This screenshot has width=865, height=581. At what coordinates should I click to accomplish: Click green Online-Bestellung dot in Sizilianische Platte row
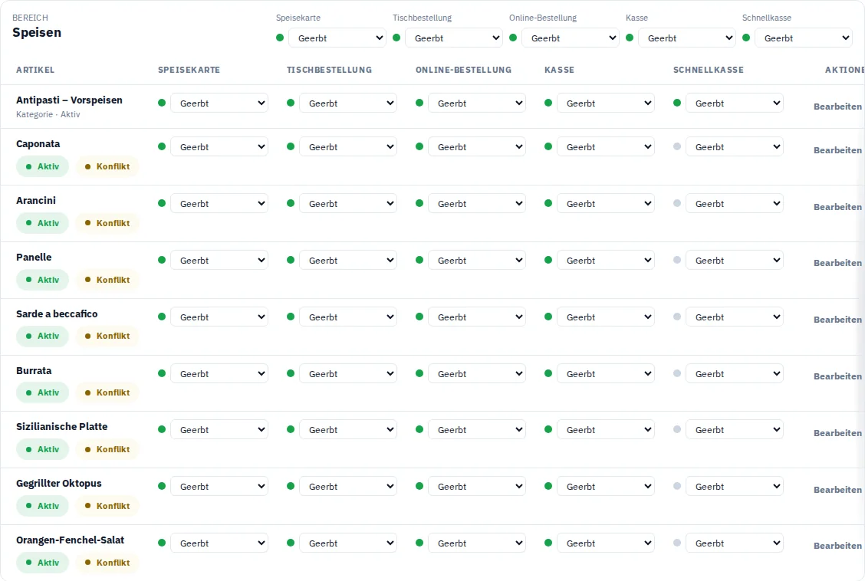coord(419,429)
